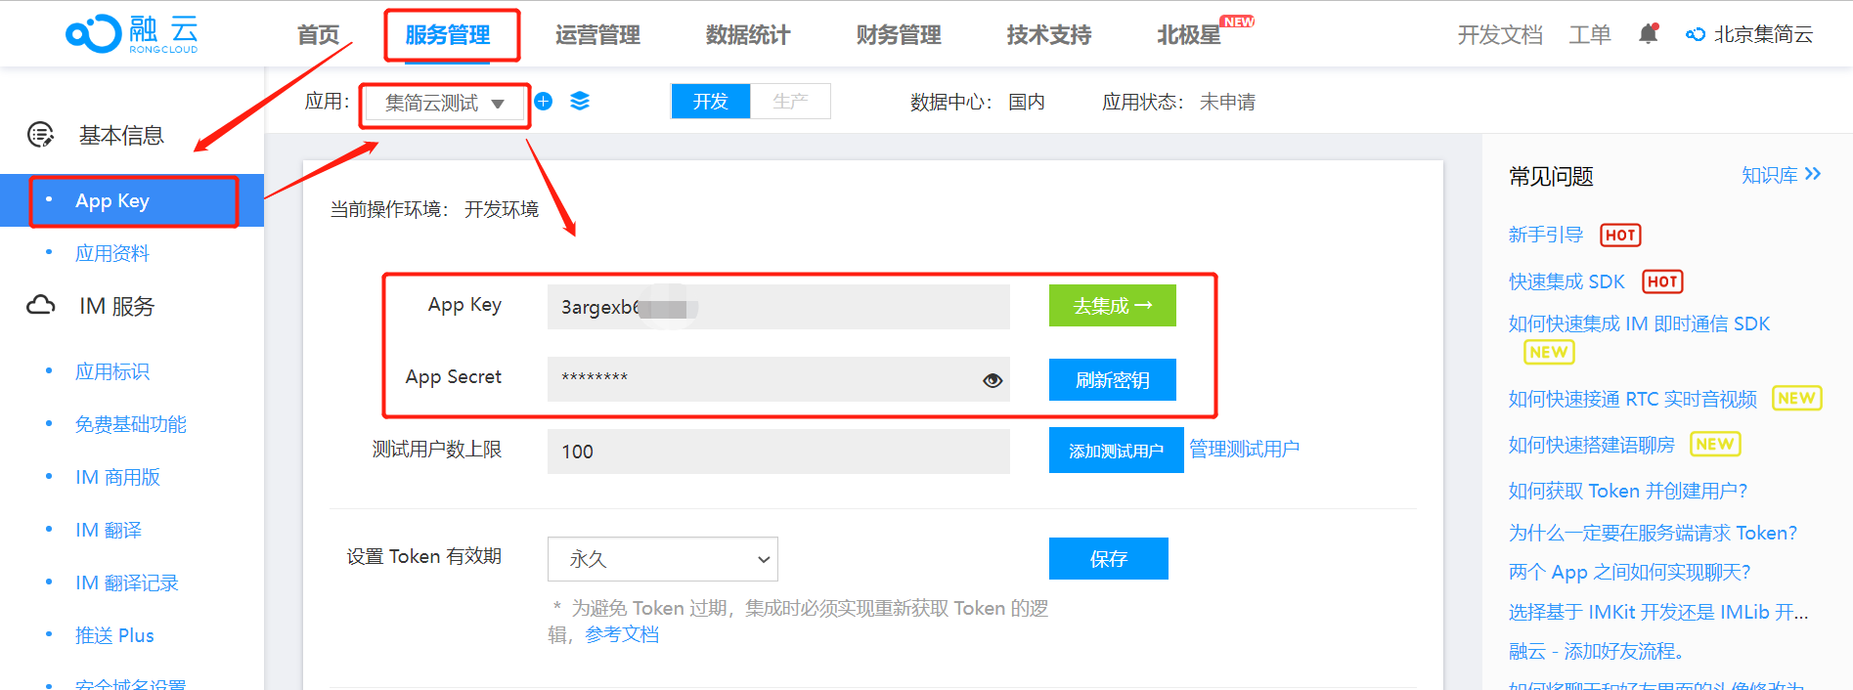Select IM 商用版 in sidebar
Viewport: 1853px width, 690px height.
point(117,477)
